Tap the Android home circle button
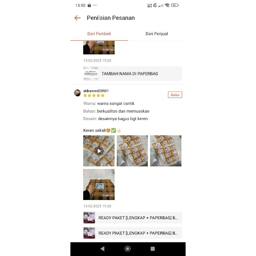Viewport: 256px width, 256px height. point(127,249)
